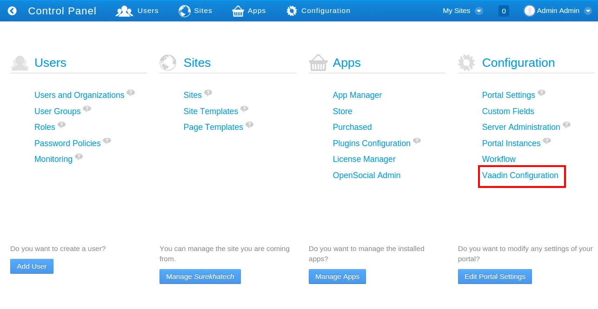This screenshot has width=598, height=309.
Task: Open Site Templates
Action: click(x=211, y=111)
